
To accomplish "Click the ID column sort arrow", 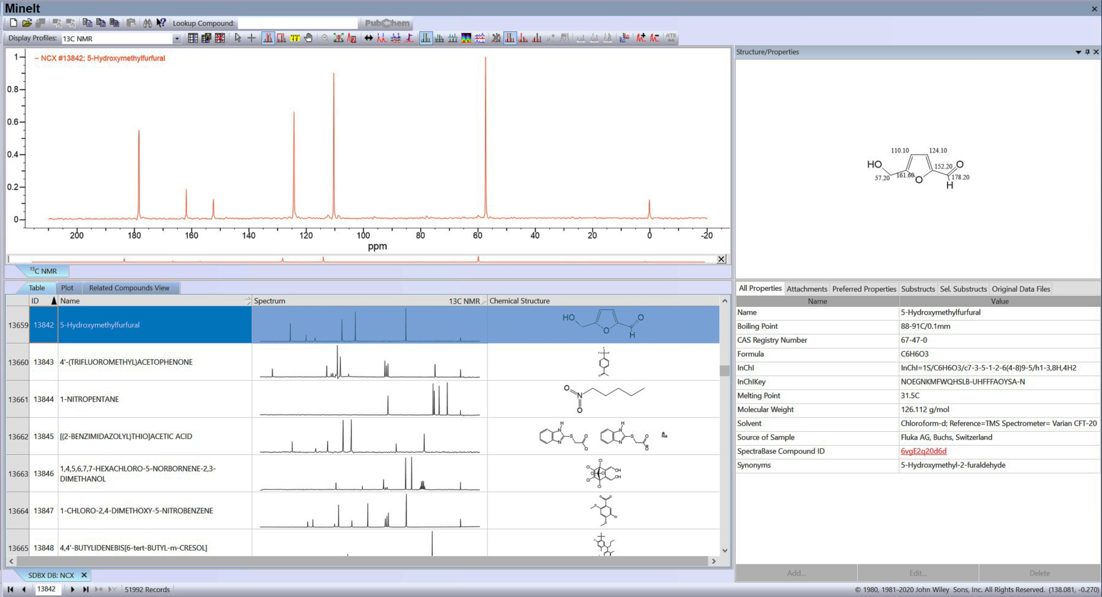I will 54,301.
